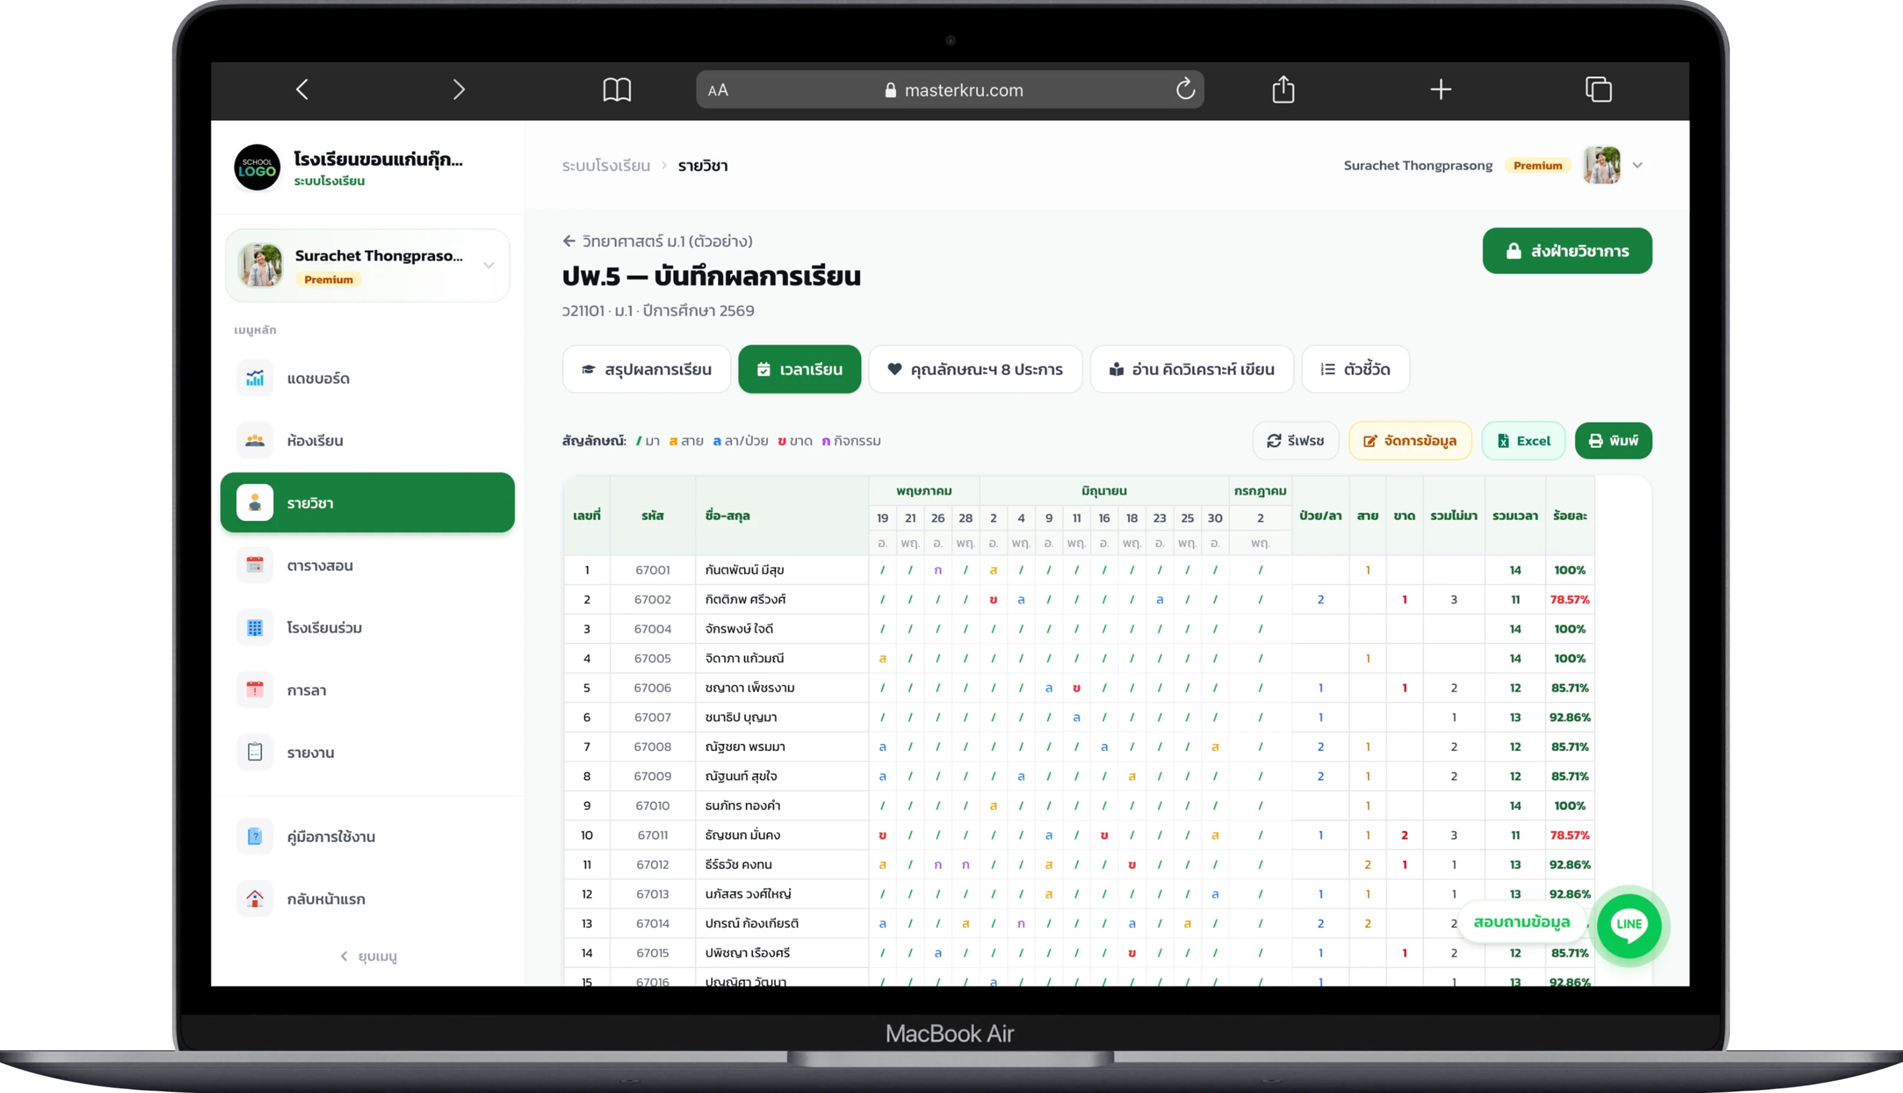Return via back arrow beside วิทยาศาสตร์ ม.1
The width and height of the screenshot is (1903, 1093).
[x=568, y=241]
